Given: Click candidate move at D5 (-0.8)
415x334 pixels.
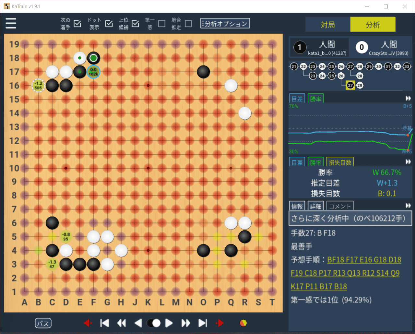Looking at the screenshot, I should [66, 237].
